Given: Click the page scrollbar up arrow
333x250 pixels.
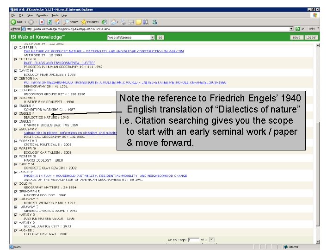Looking at the screenshot, I should (x=318, y=45).
